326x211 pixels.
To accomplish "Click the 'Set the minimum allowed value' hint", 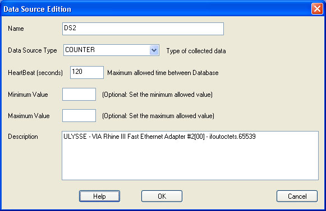I will [157, 95].
